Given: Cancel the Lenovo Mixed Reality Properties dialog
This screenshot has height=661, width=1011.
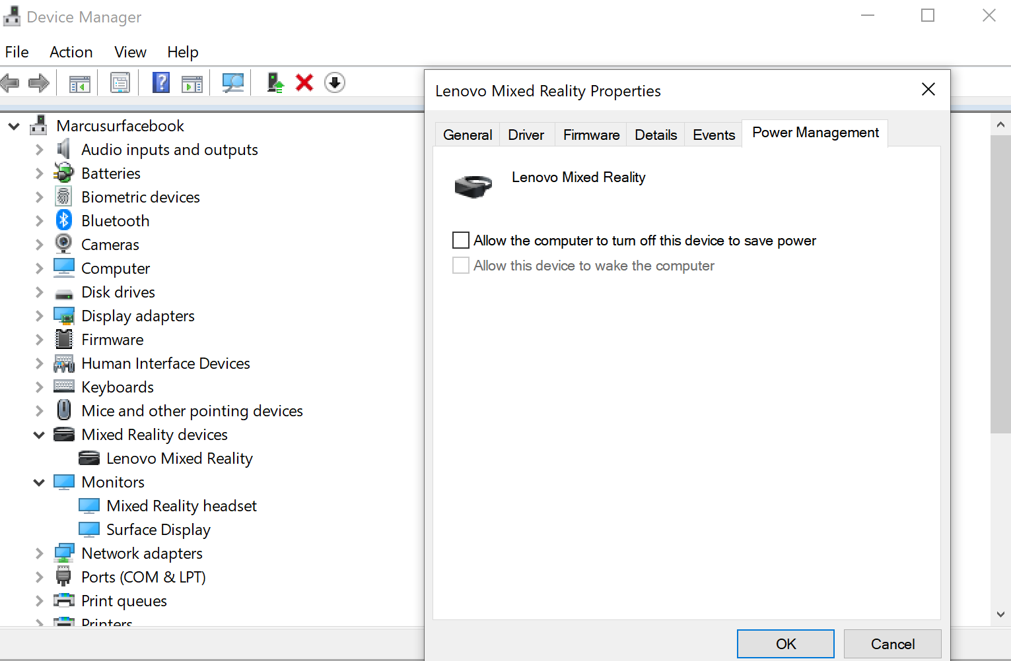Looking at the screenshot, I should click(x=893, y=644).
